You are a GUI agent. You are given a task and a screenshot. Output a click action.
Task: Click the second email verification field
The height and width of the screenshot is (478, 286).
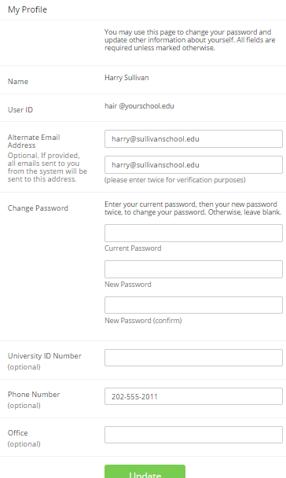click(193, 165)
